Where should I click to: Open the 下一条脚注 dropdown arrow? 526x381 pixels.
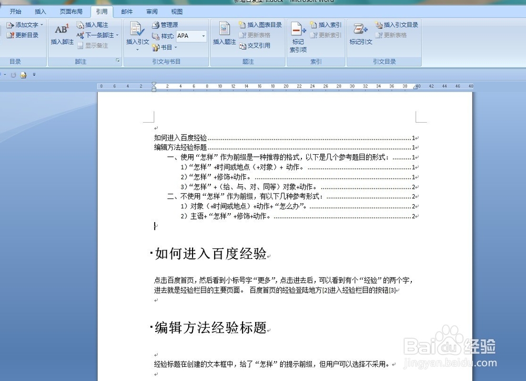click(117, 35)
